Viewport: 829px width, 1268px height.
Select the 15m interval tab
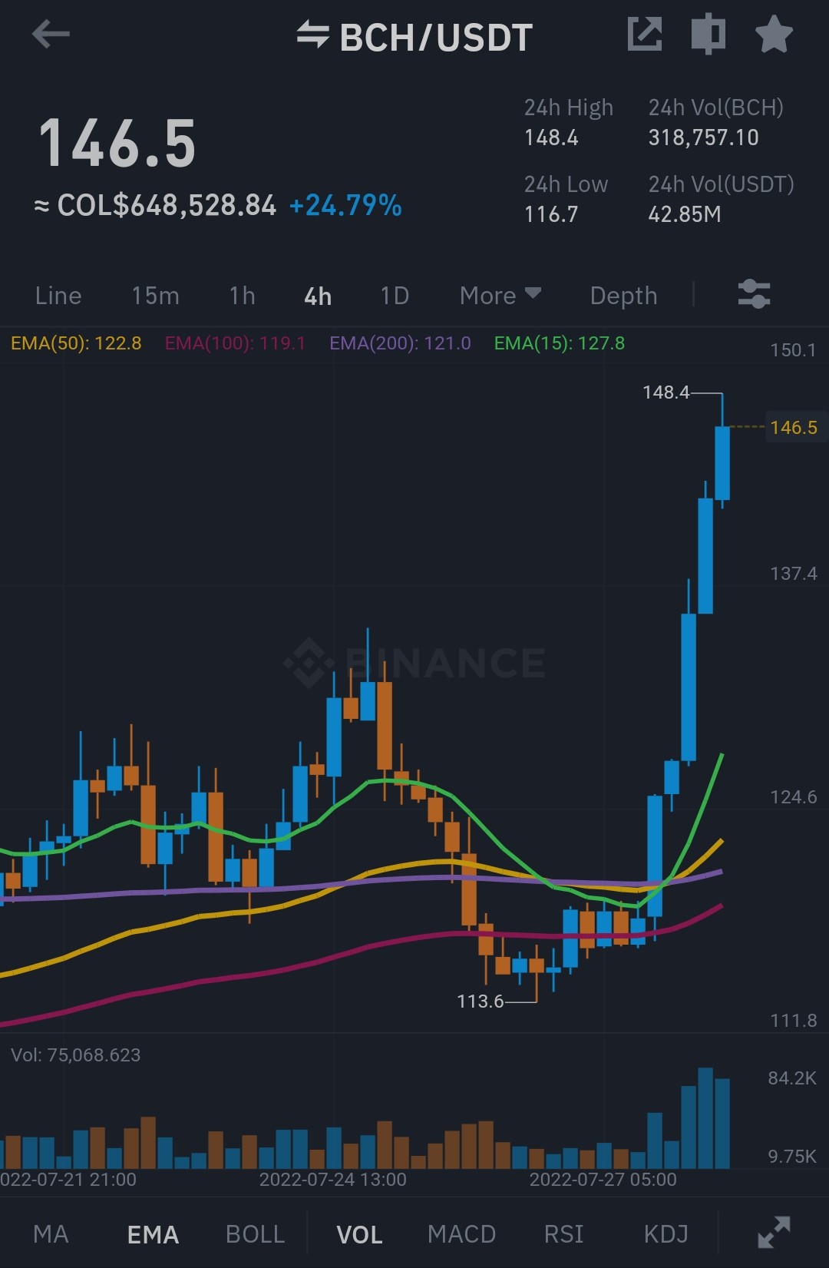tap(155, 296)
